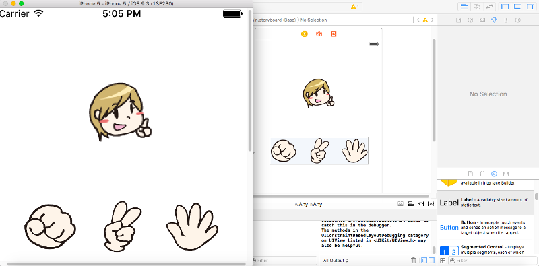Go to next issue in jump bar

(x=432, y=20)
